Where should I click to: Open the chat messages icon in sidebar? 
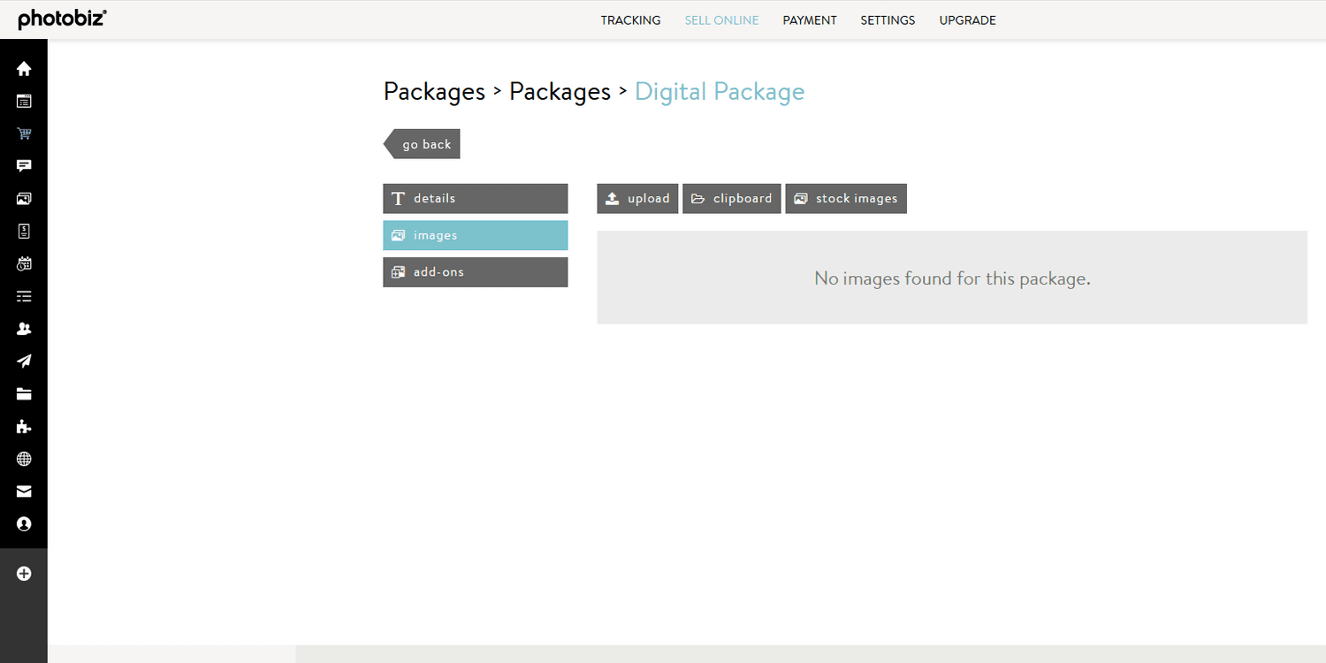[x=23, y=165]
